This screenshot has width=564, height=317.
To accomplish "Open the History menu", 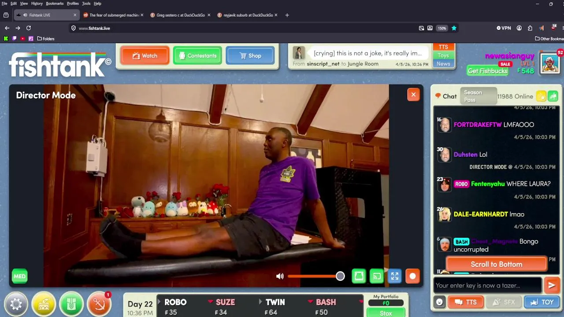I will [x=37, y=4].
